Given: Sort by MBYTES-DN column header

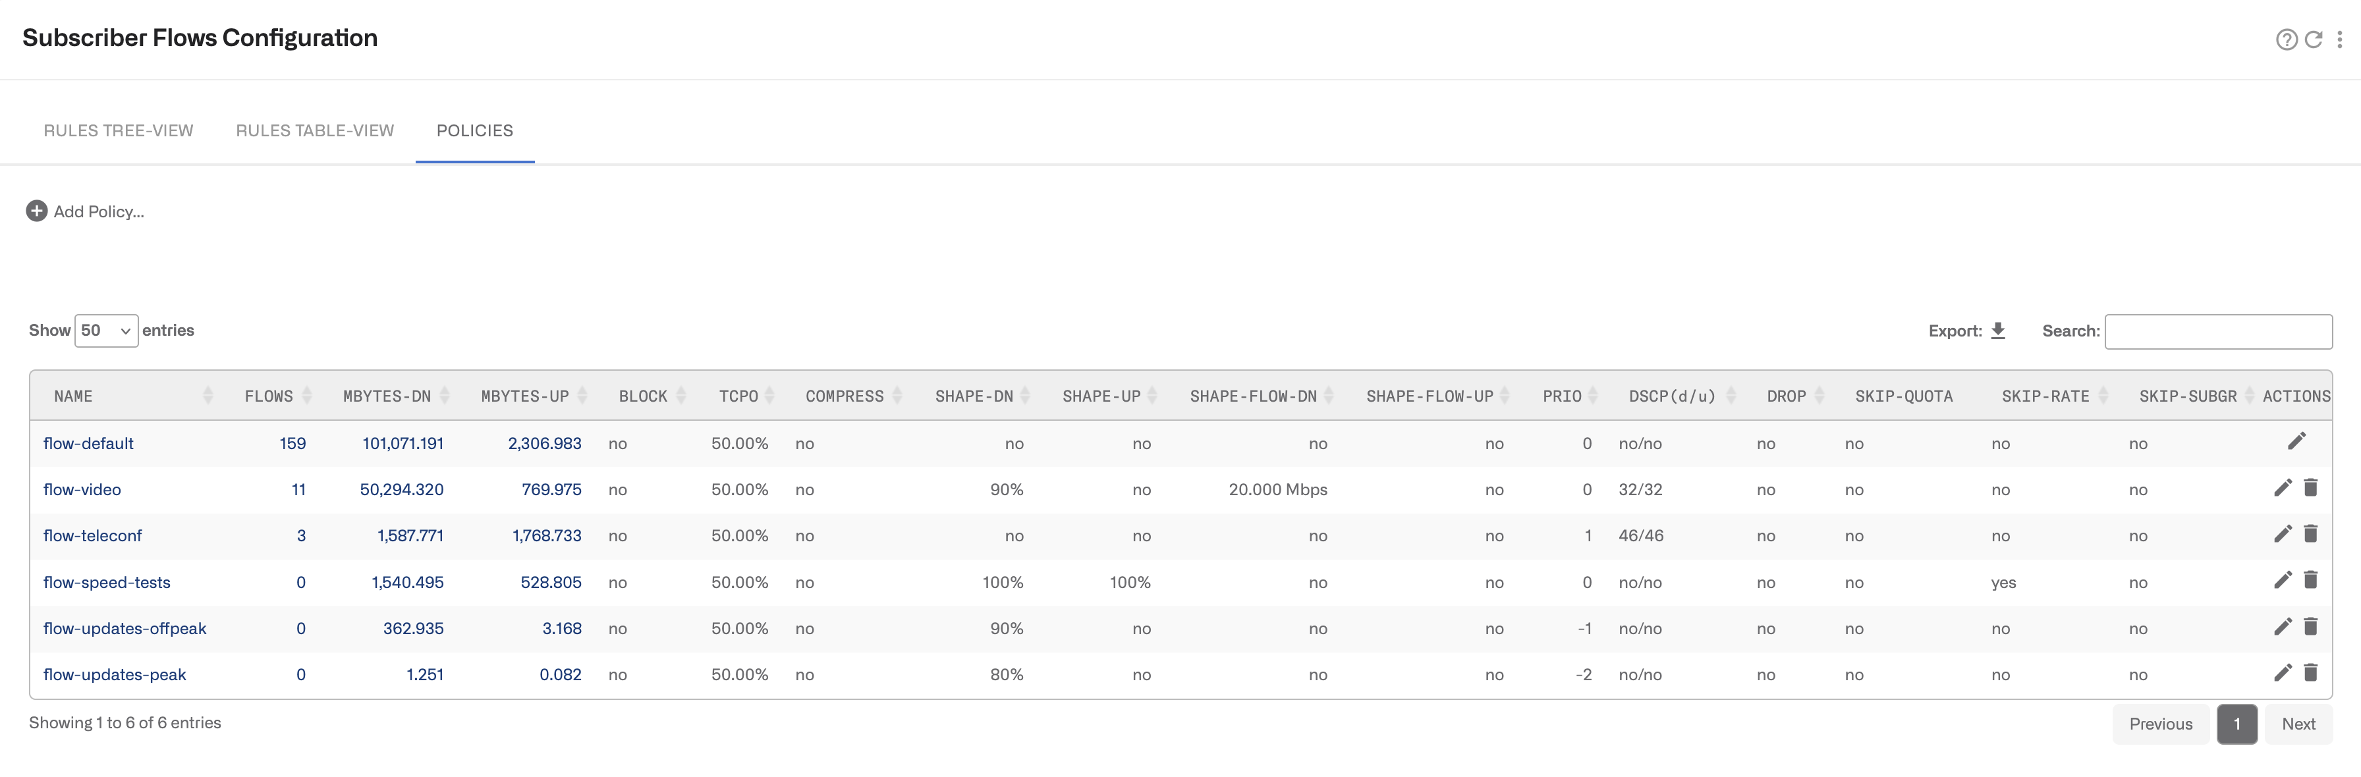Looking at the screenshot, I should click(x=387, y=396).
